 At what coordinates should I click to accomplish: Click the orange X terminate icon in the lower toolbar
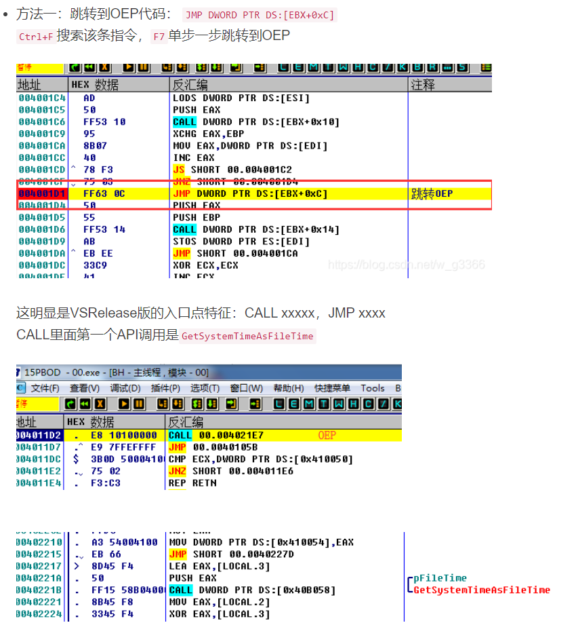(x=100, y=404)
